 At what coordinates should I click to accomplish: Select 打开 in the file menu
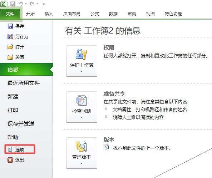tap(20, 47)
